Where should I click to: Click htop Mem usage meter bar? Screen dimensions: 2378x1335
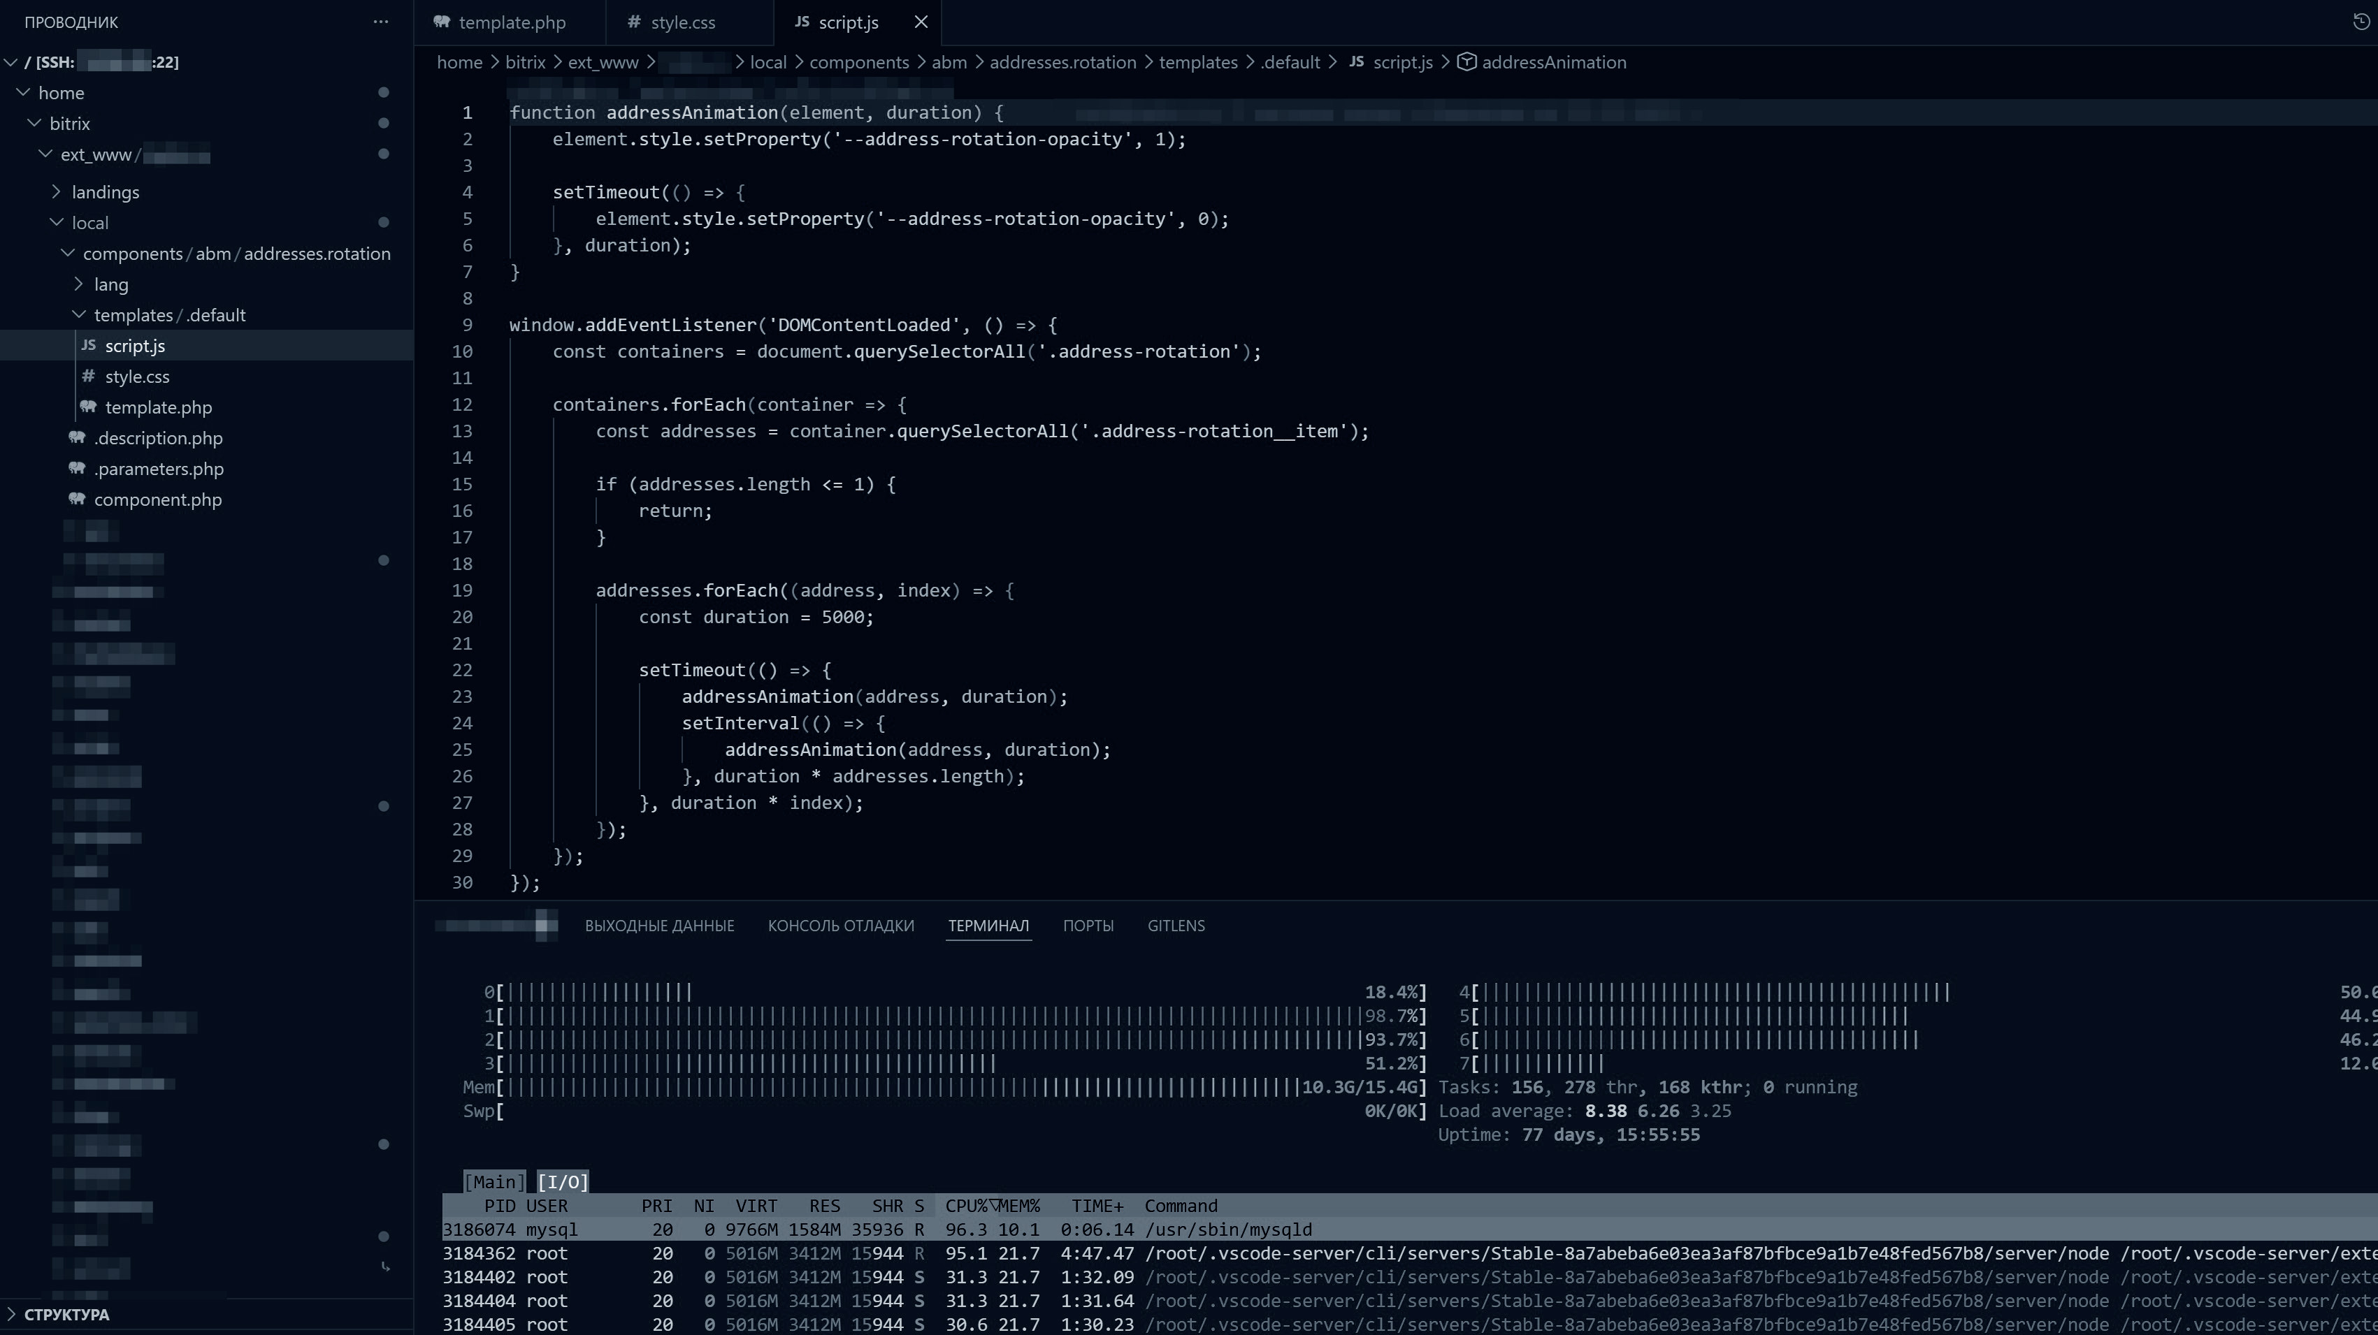pos(944,1087)
